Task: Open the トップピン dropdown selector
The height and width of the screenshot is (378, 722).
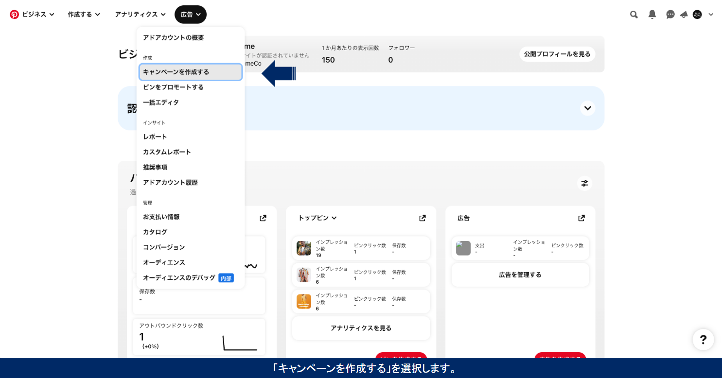Action: coord(317,218)
